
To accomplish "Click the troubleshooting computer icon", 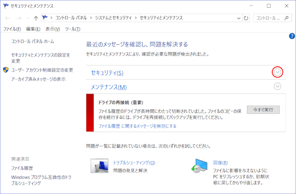I will pyautogui.click(x=100, y=166).
